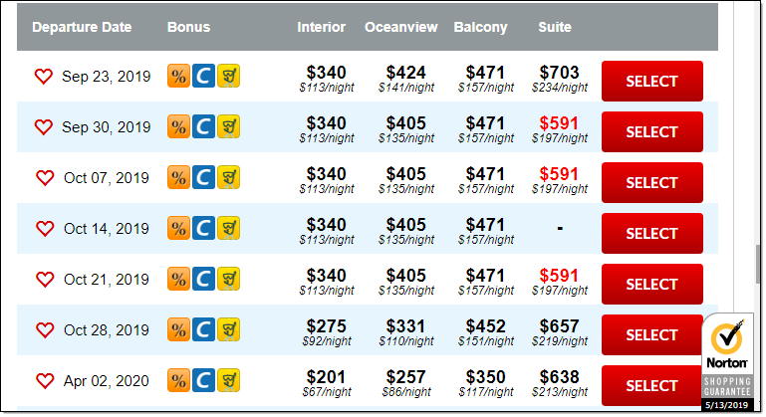
Task: Click yellow bonus icon for Oct 28
Action: click(228, 330)
